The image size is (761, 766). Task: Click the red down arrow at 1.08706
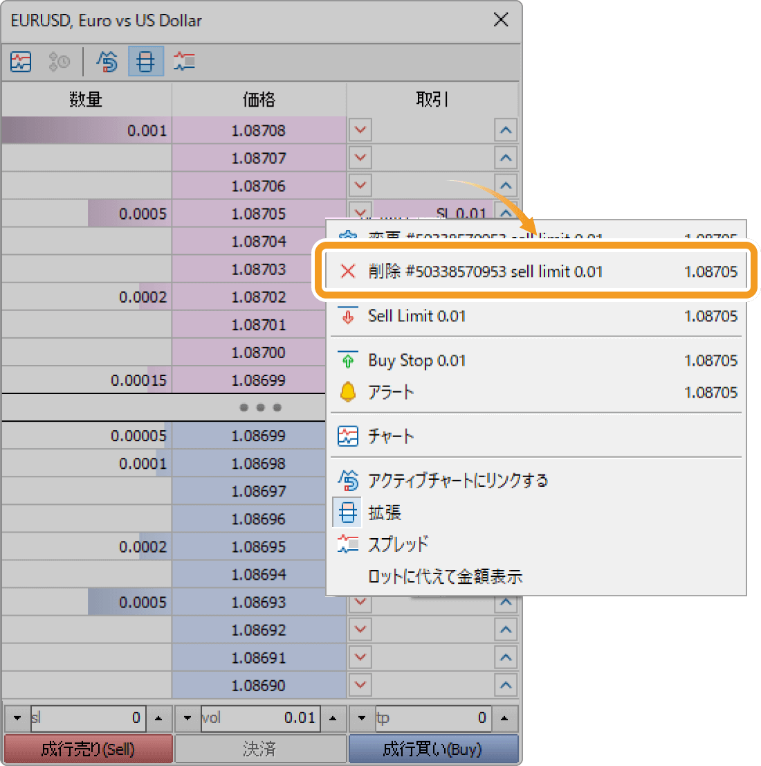(360, 186)
